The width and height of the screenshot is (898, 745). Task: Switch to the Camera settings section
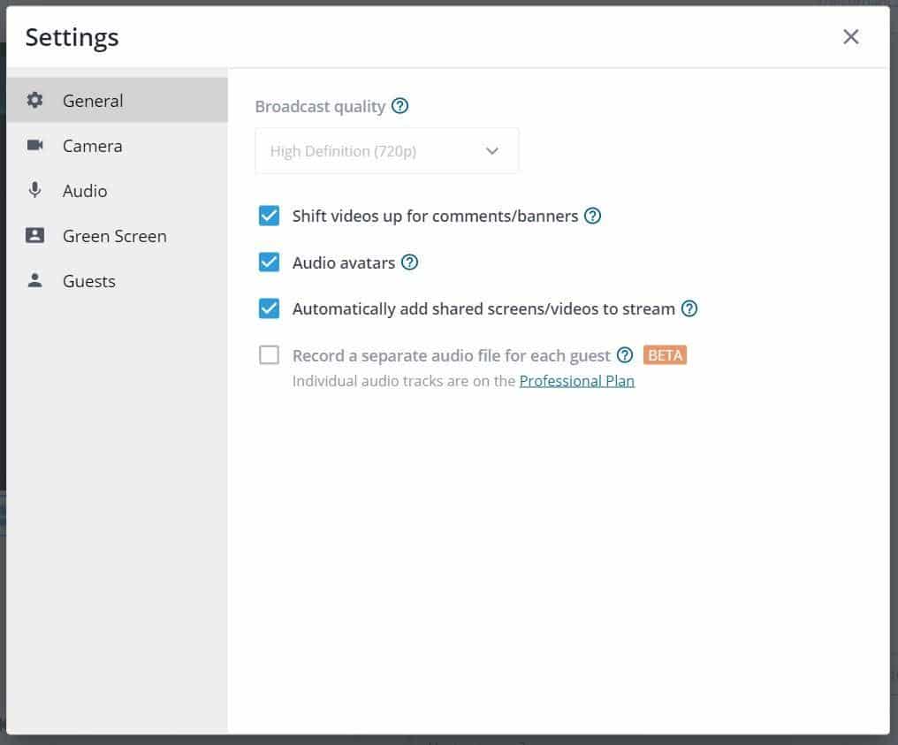(91, 145)
